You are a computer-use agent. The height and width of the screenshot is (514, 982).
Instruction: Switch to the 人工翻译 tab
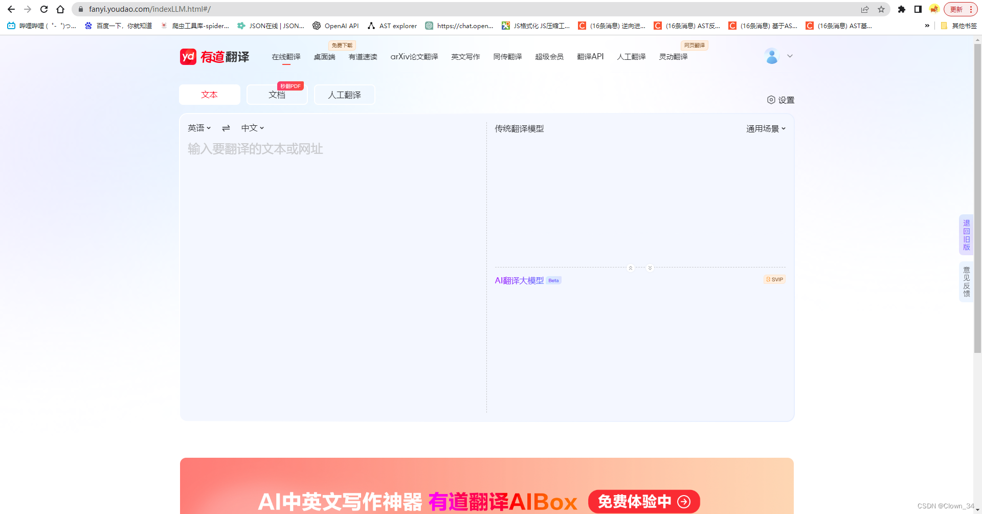[x=344, y=95]
